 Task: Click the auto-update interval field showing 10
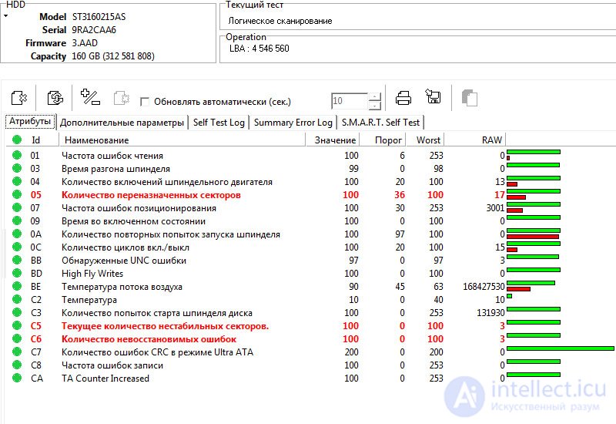click(350, 101)
